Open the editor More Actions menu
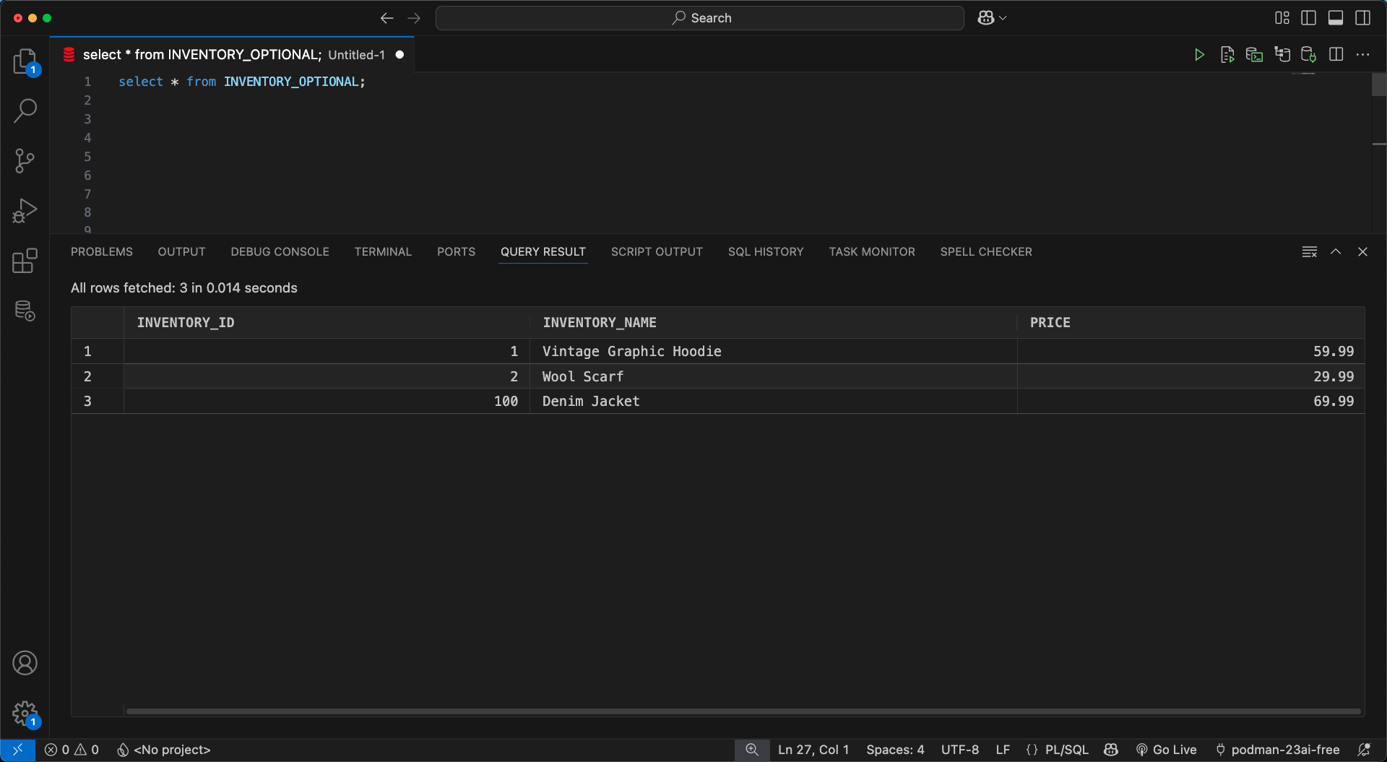Viewport: 1387px width, 762px height. (1362, 55)
